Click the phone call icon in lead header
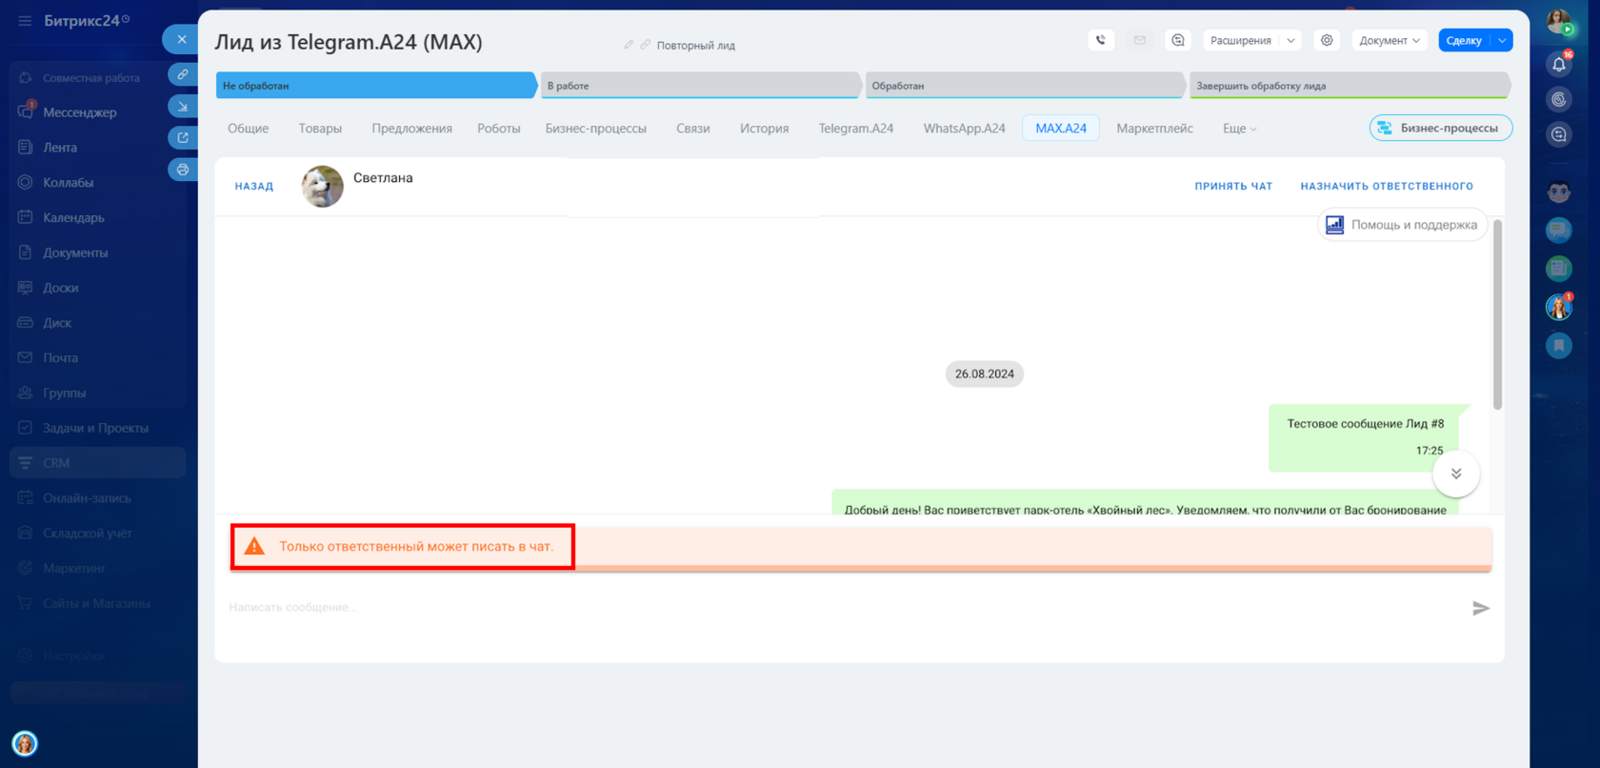The image size is (1600, 768). (x=1101, y=40)
